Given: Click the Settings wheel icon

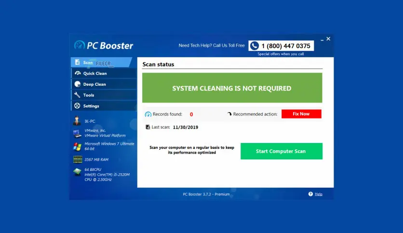Looking at the screenshot, I should pyautogui.click(x=77, y=106).
